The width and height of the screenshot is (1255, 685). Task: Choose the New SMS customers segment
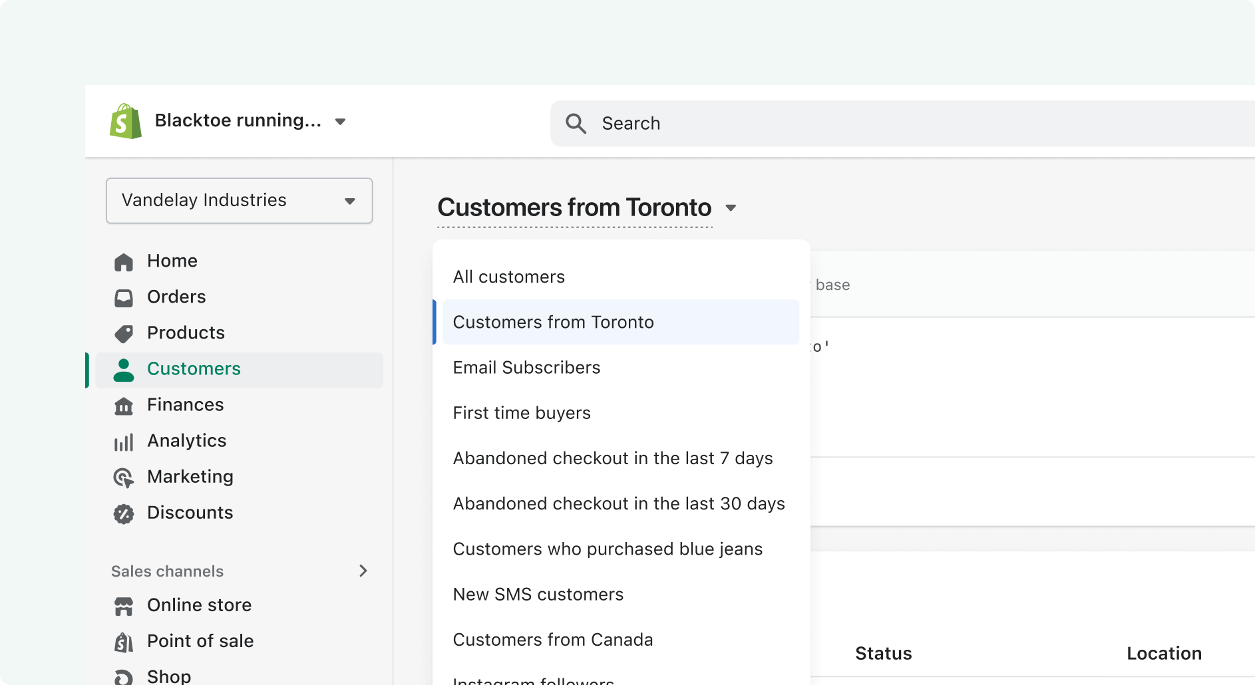point(621,595)
